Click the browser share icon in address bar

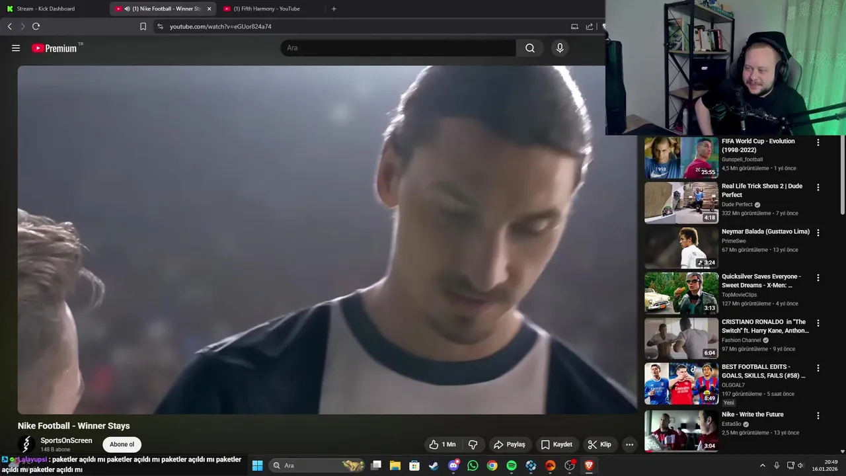pos(590,26)
